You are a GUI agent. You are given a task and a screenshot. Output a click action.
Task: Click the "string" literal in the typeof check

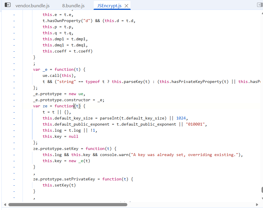[67, 82]
